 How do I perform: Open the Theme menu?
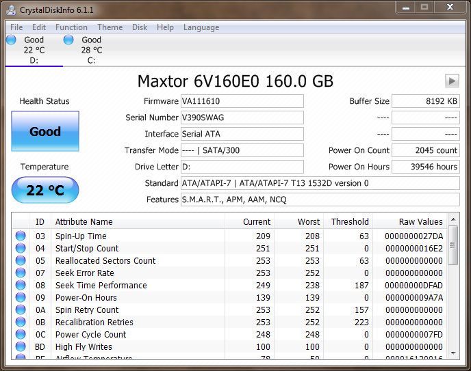tap(110, 27)
